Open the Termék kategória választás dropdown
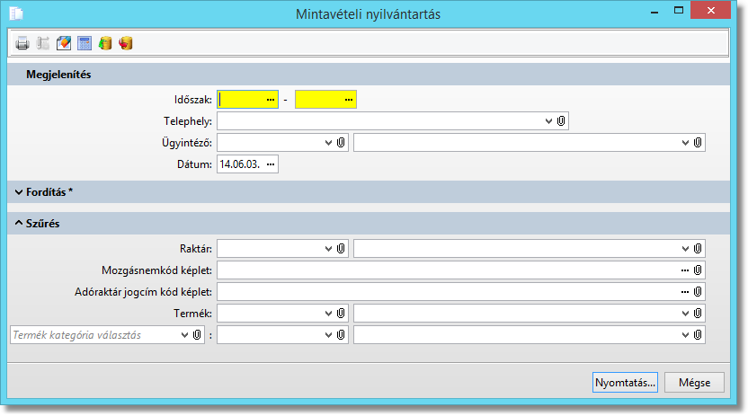The width and height of the screenshot is (748, 416). click(184, 334)
